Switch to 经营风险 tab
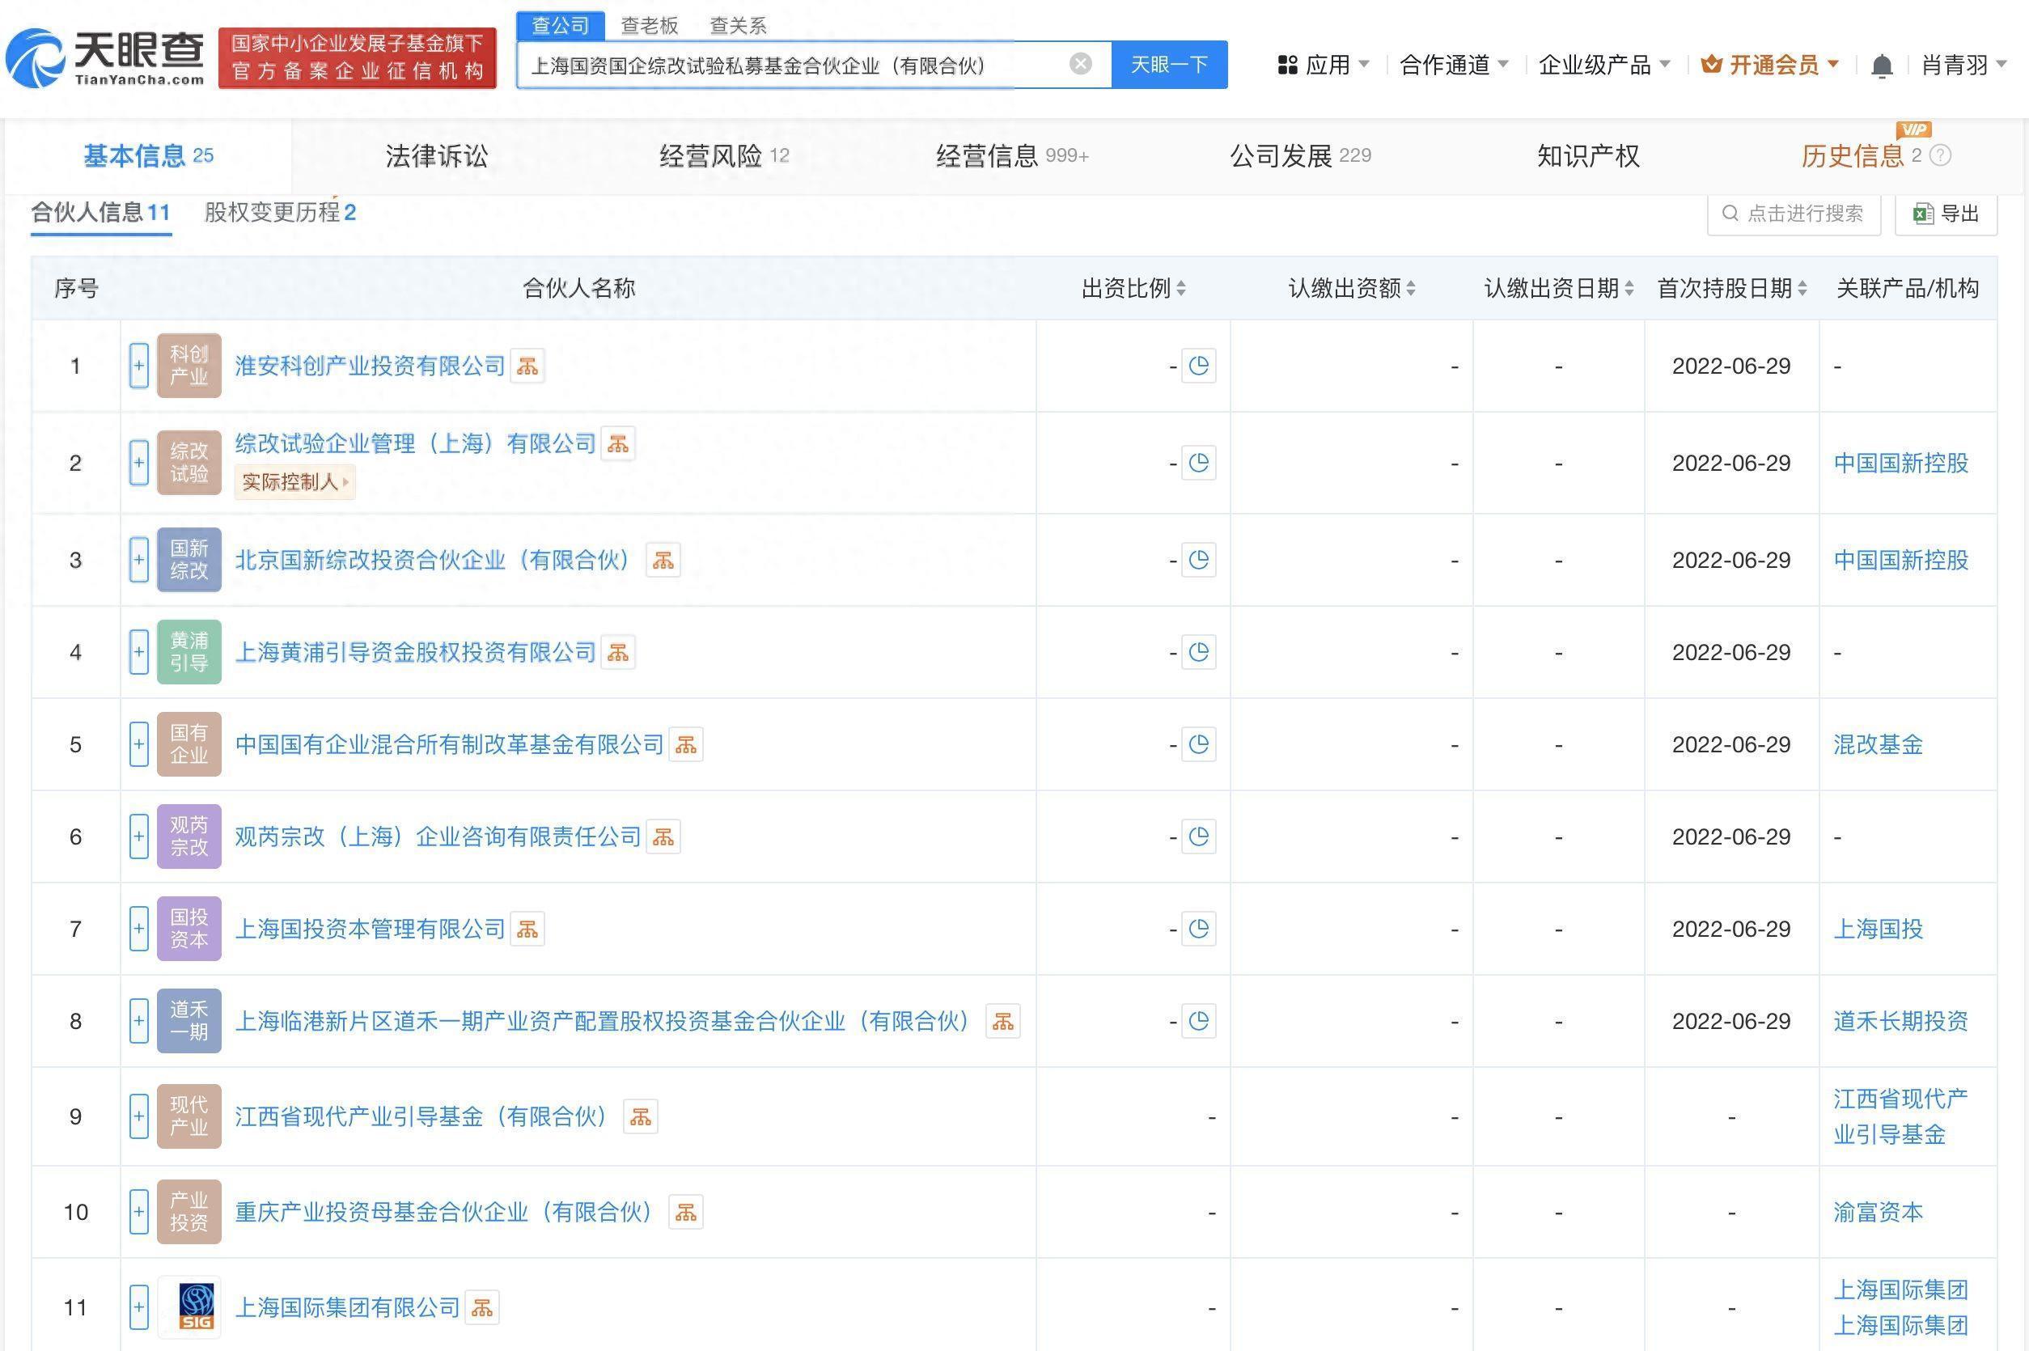The image size is (2029, 1351). 724,156
